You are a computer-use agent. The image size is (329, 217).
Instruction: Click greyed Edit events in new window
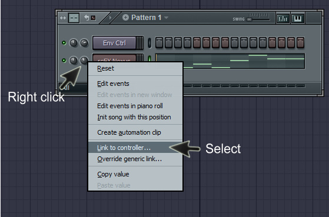click(135, 95)
